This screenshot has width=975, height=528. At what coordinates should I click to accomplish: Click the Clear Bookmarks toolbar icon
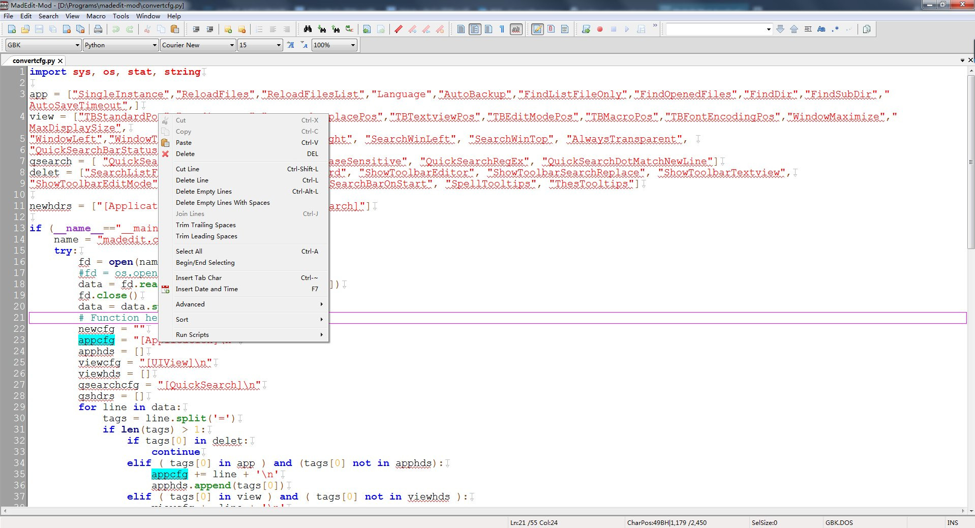coord(241,29)
